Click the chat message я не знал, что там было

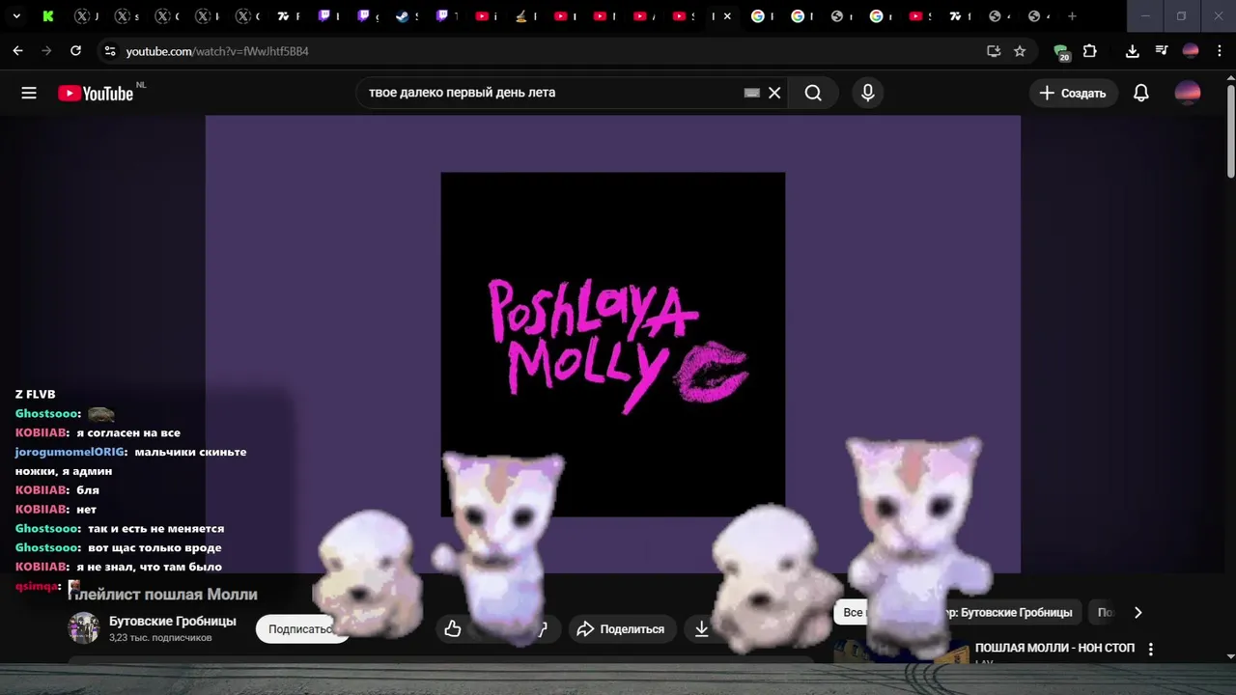(149, 567)
